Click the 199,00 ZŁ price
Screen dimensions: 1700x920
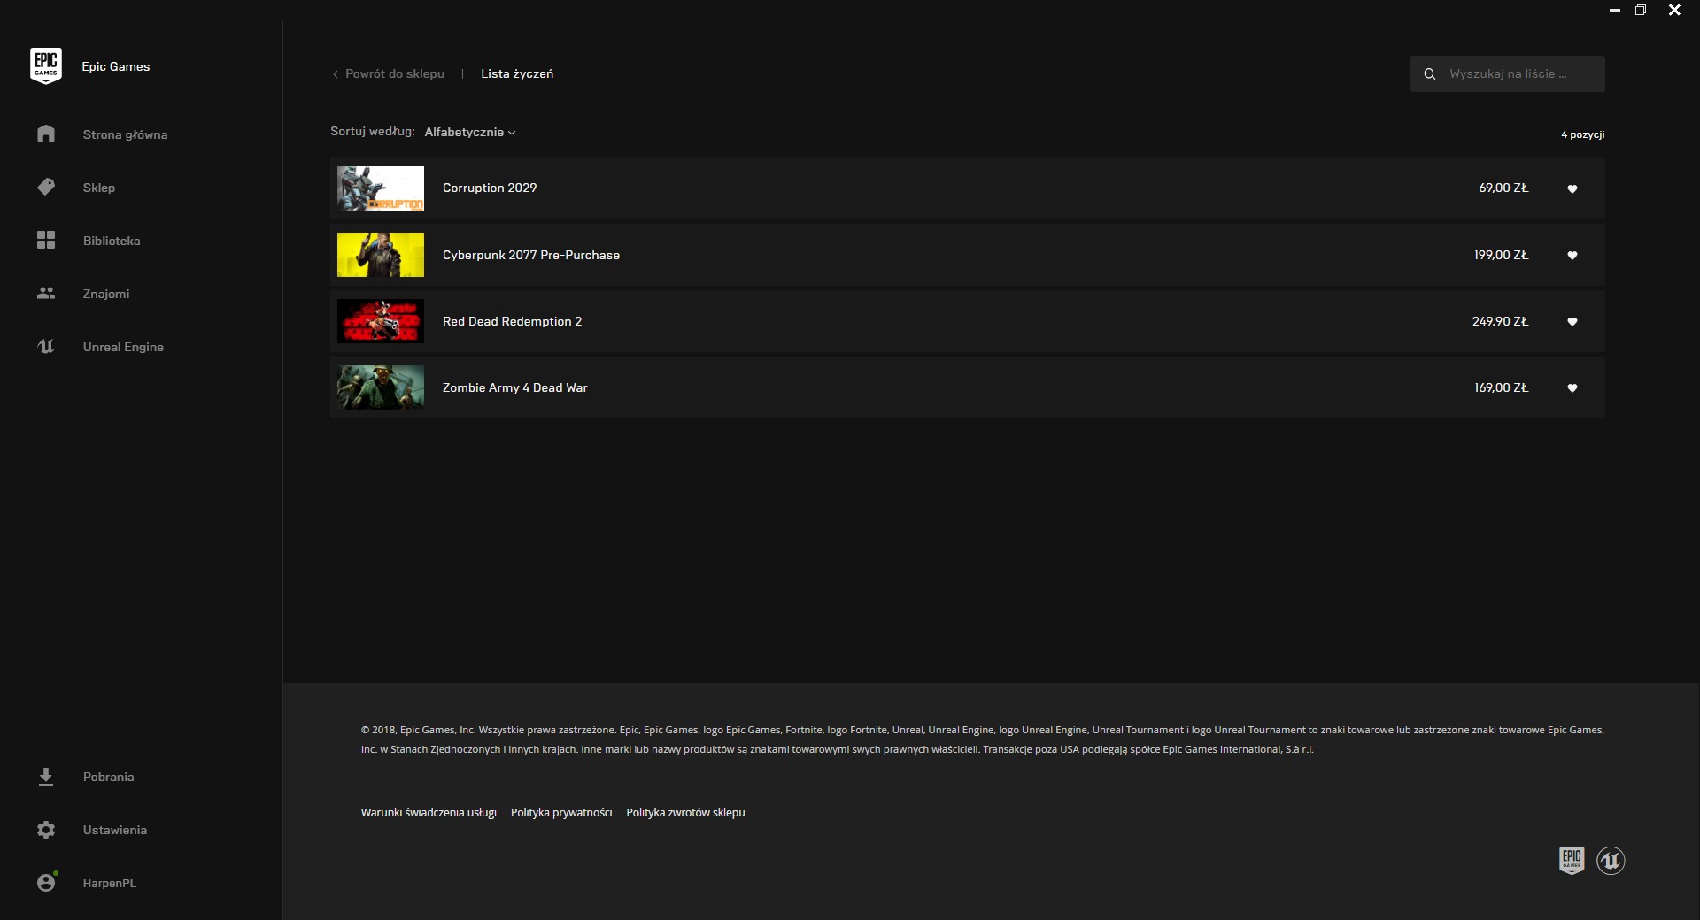[1501, 255]
